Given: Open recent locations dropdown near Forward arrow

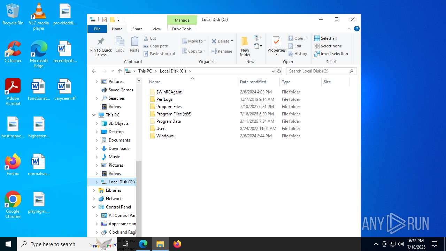Looking at the screenshot, I should click(113, 71).
